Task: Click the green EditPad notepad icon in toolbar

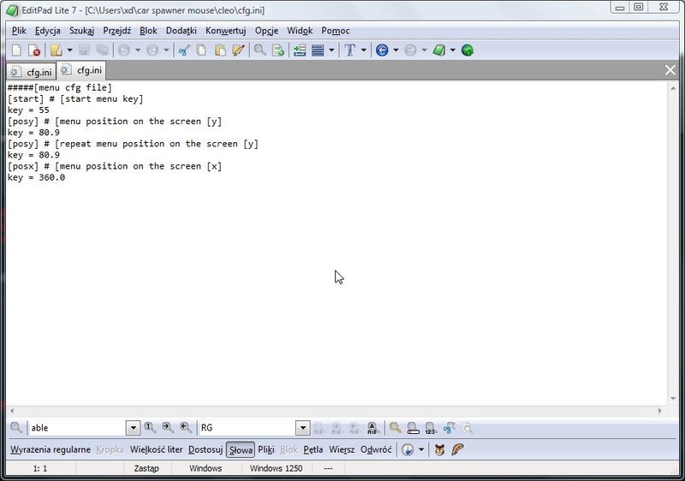Action: [x=439, y=50]
